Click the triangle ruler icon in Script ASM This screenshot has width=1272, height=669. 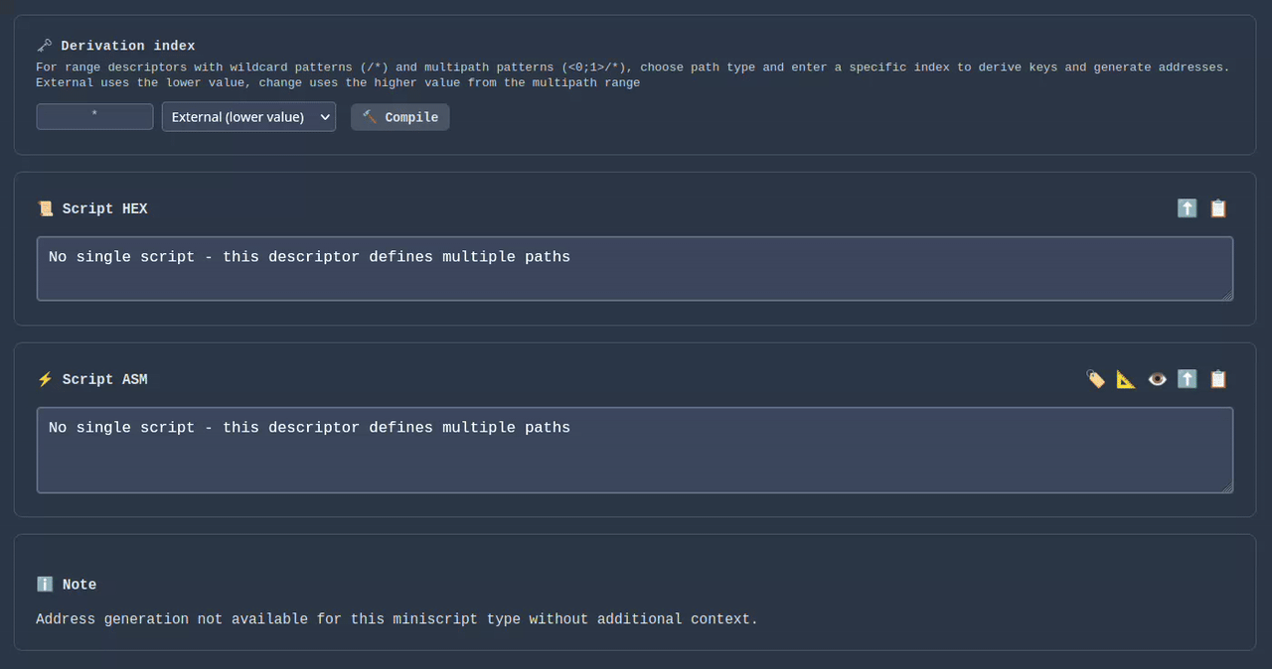point(1126,379)
